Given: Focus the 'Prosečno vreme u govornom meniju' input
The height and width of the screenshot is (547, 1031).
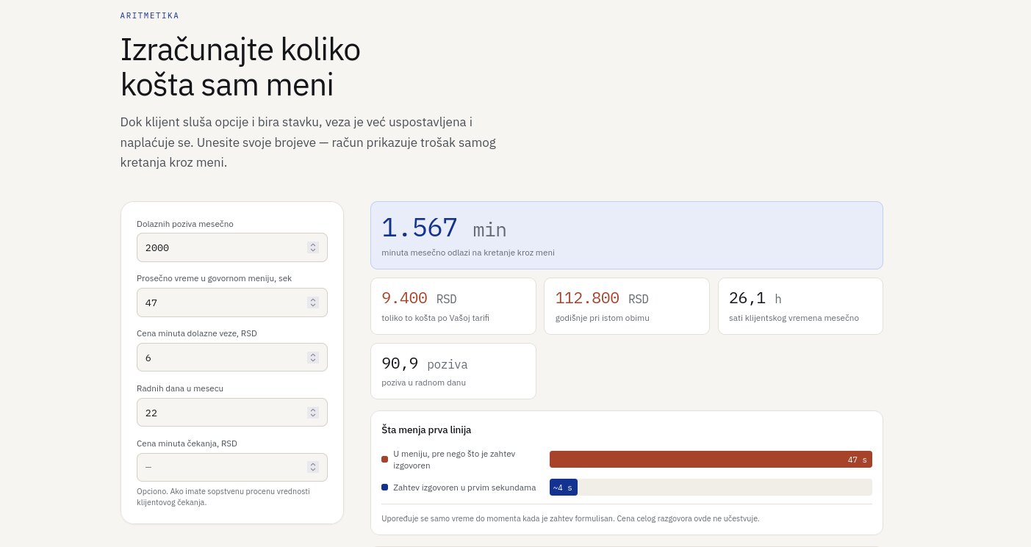Looking at the screenshot, I should click(232, 303).
